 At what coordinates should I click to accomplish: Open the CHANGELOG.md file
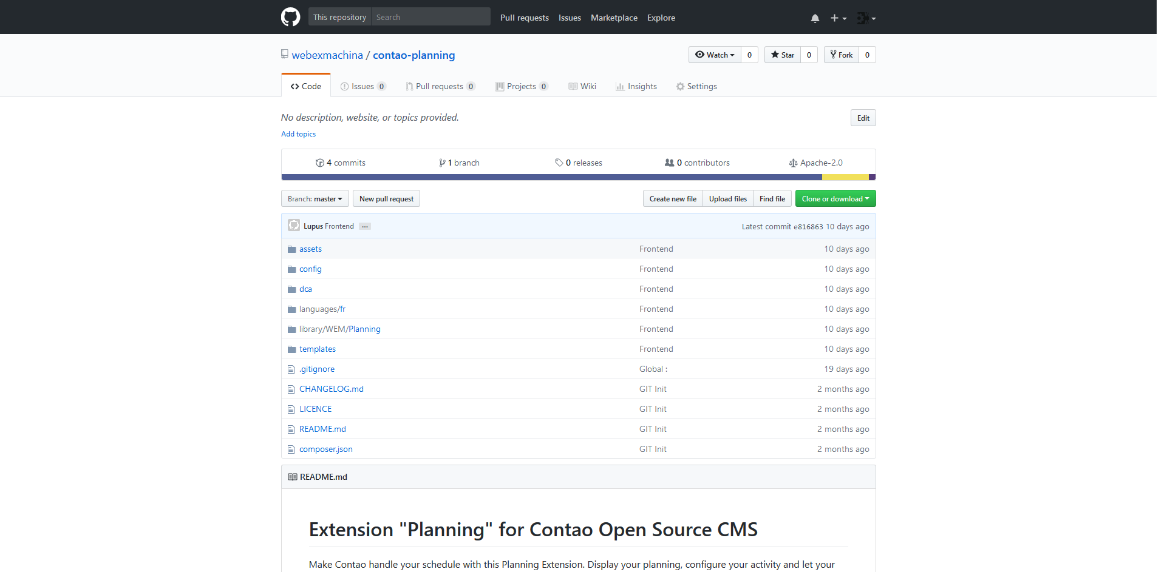point(332,389)
